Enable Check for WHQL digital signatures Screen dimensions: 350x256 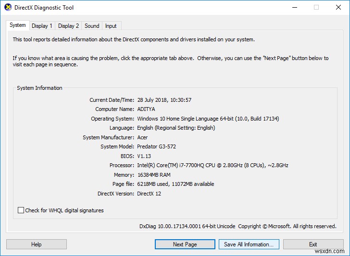pyautogui.click(x=21, y=210)
